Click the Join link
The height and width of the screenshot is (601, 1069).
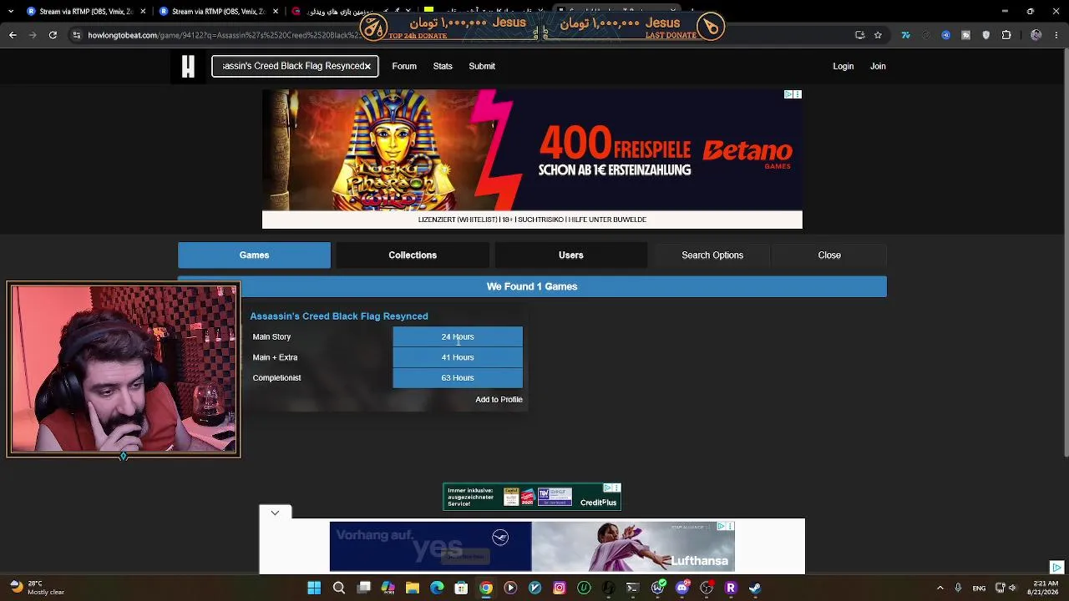pos(878,66)
